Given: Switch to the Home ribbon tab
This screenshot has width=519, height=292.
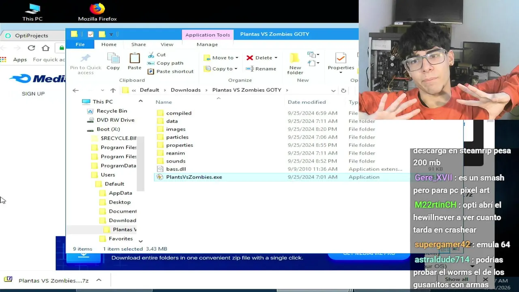Looking at the screenshot, I should [109, 44].
